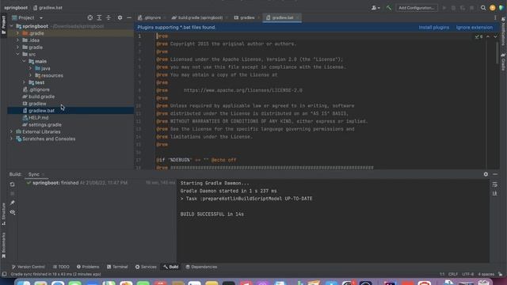Image resolution: width=507 pixels, height=285 pixels.
Task: Toggle the Build view eye icon
Action: coord(13,212)
